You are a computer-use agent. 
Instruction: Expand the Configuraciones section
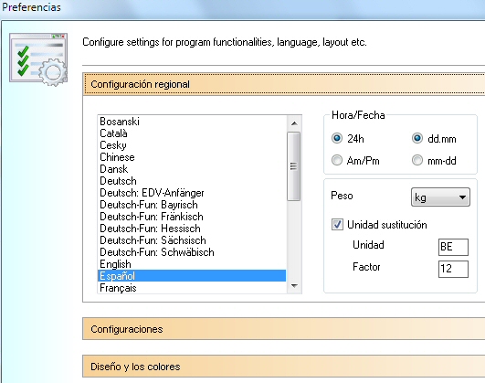(x=284, y=328)
